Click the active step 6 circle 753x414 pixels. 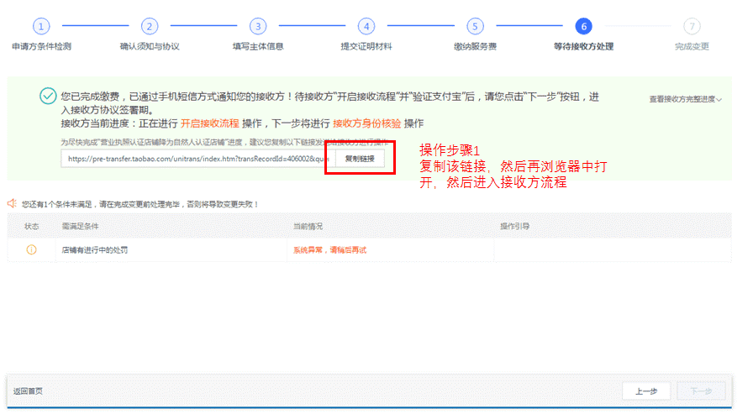tap(583, 27)
